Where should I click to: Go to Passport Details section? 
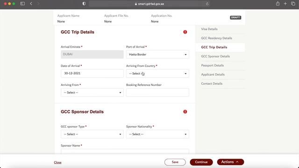pos(212,65)
